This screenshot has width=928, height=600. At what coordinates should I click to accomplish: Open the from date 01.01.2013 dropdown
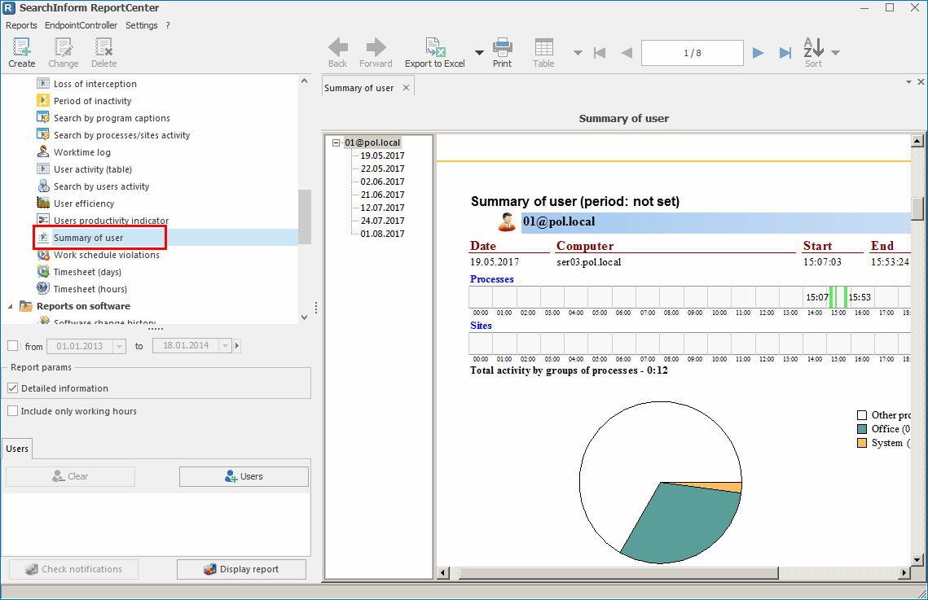(x=120, y=346)
